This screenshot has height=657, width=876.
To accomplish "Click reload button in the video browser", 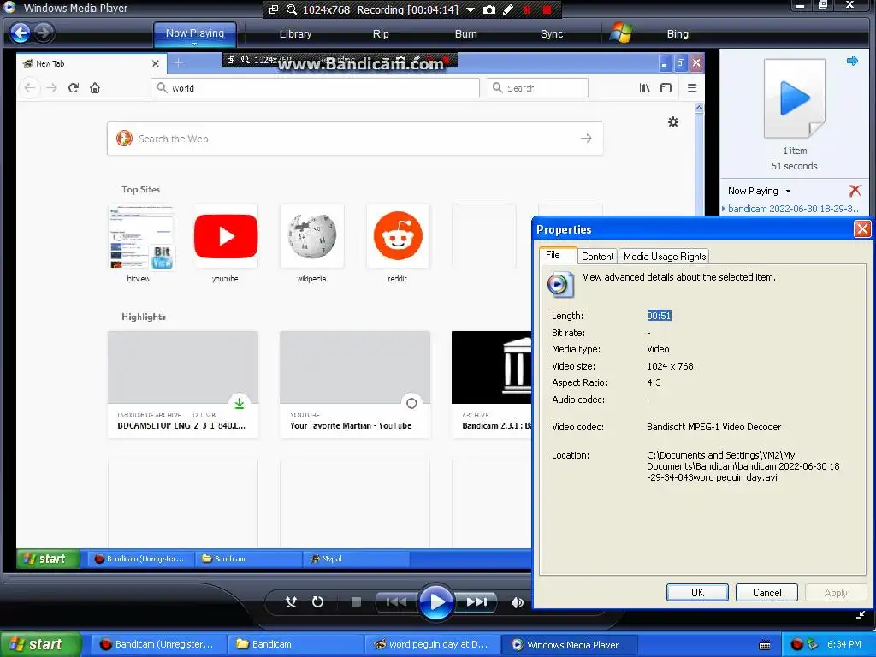I will (x=74, y=88).
